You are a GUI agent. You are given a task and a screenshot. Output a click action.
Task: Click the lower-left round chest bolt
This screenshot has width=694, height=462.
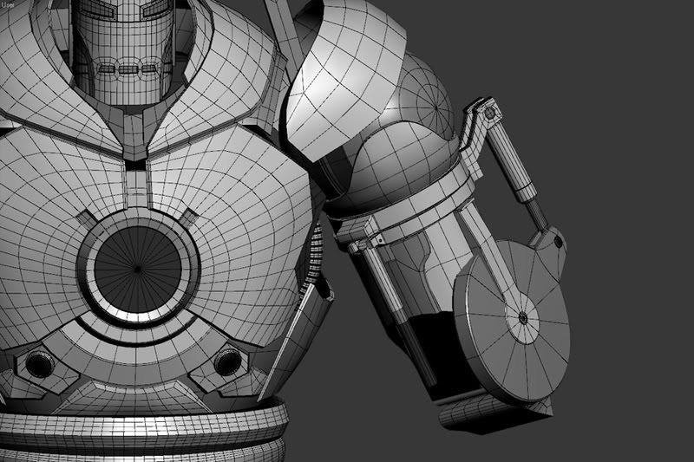[x=38, y=365]
